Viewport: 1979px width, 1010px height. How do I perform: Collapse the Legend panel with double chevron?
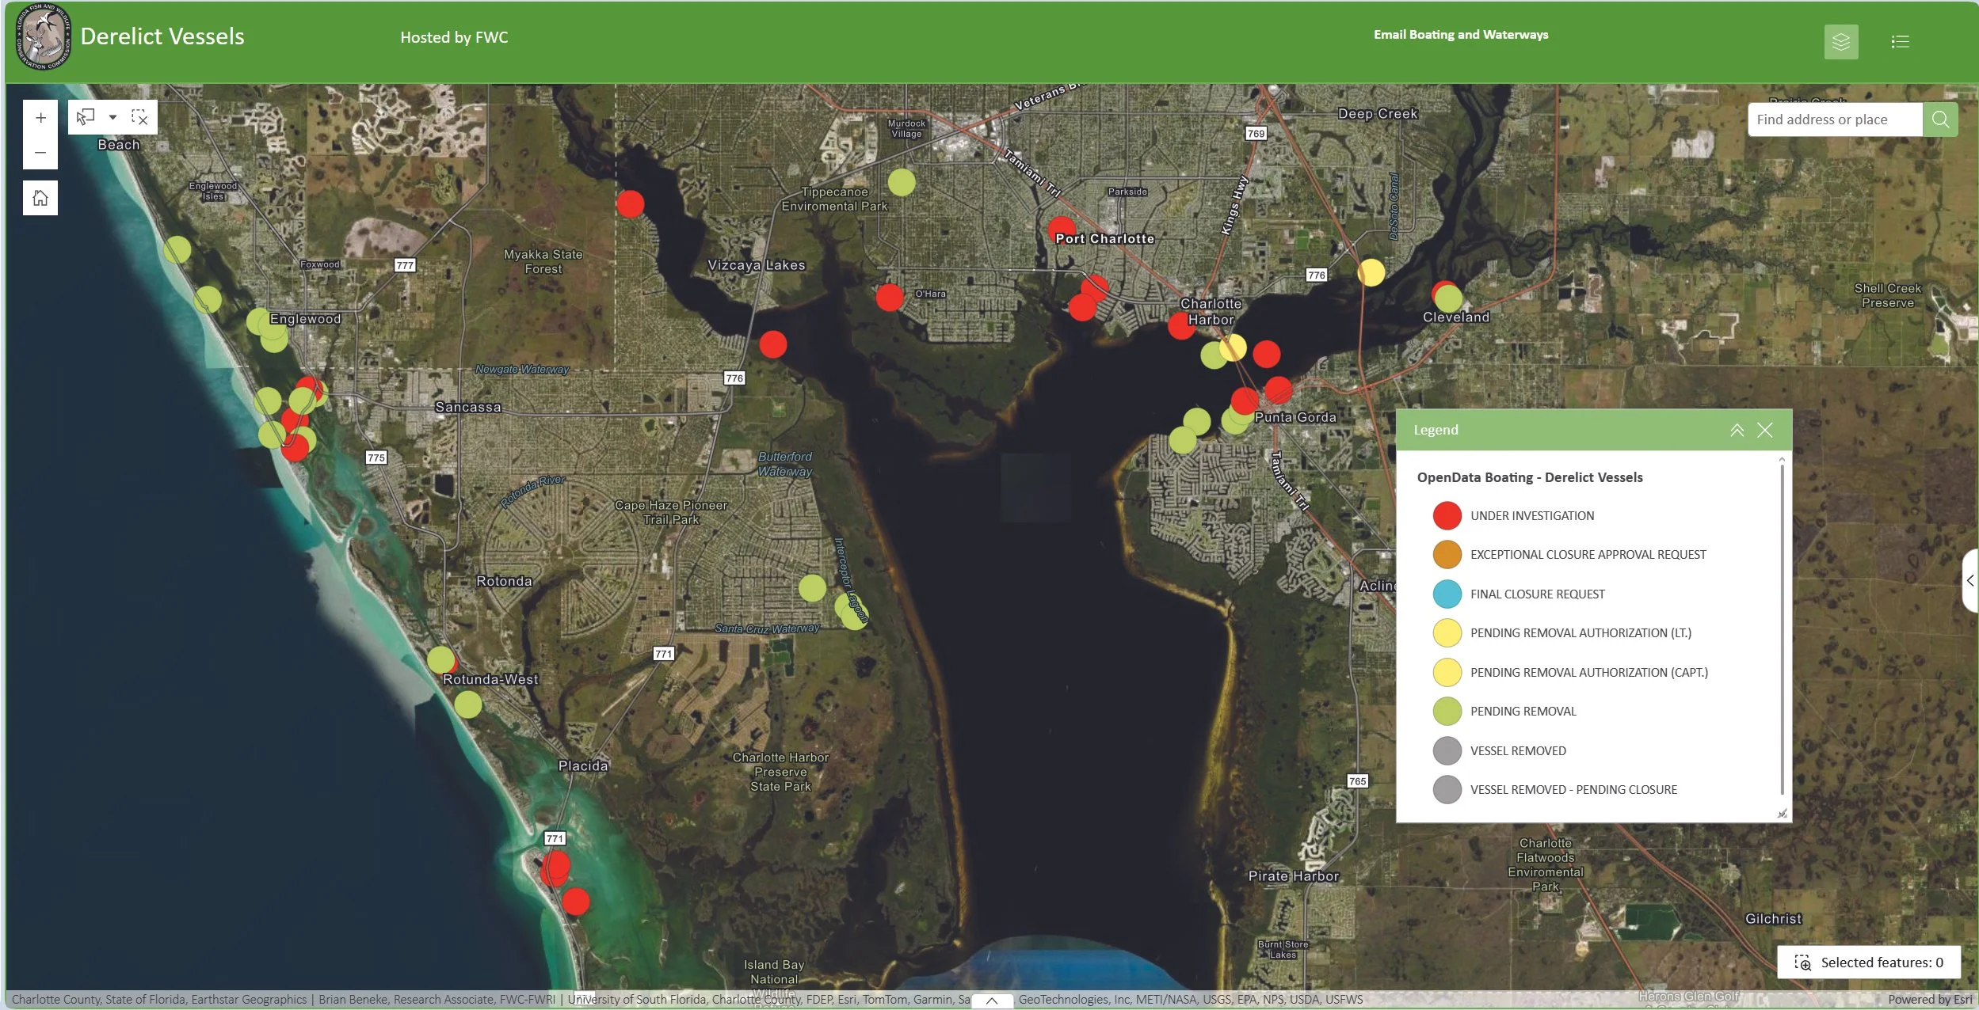(x=1737, y=430)
